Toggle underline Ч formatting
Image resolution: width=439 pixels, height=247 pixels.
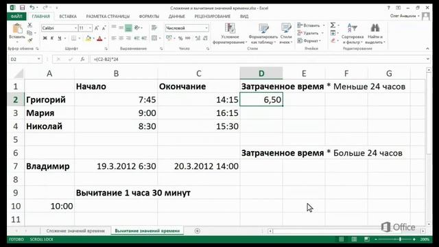click(x=60, y=38)
